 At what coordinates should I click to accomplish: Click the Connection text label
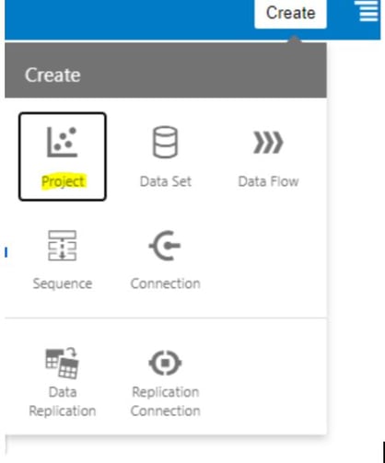[x=166, y=284]
